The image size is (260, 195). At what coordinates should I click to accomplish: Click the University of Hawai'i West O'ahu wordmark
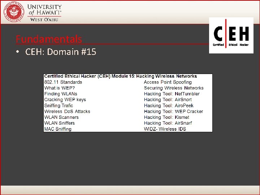(x=44, y=13)
